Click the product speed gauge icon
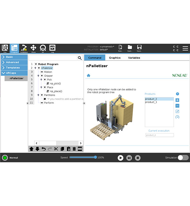Viewport: 190px width, 206px height. tap(177, 117)
